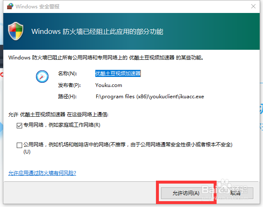263x207 pixels.
Task: Check the public network (U) checkbox
Action: coord(20,145)
